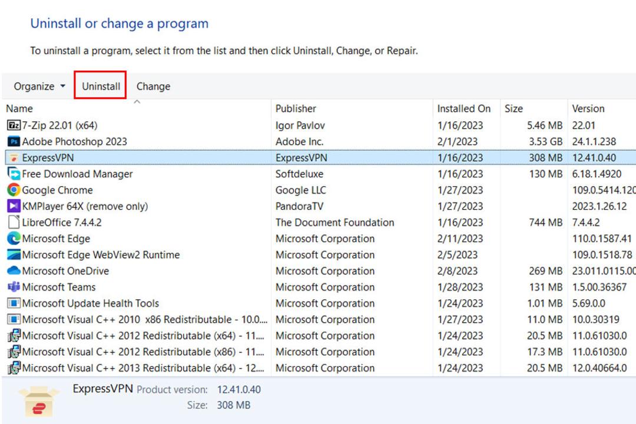Image resolution: width=636 pixels, height=424 pixels.
Task: Select the Google Chrome icon
Action: click(14, 190)
